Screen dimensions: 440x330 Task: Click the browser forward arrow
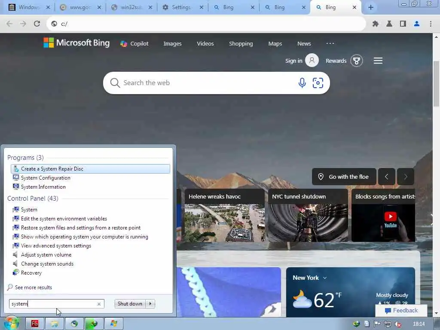pyautogui.click(x=23, y=24)
